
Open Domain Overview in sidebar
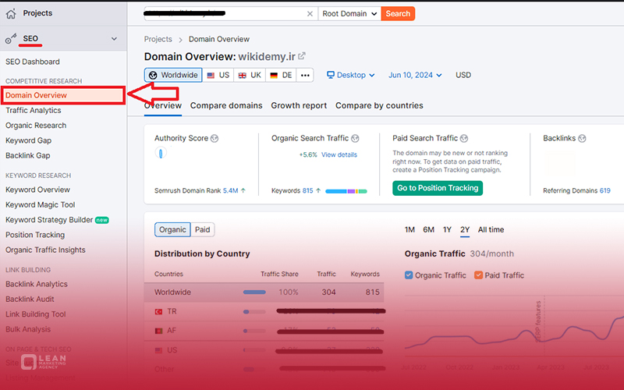pos(63,95)
